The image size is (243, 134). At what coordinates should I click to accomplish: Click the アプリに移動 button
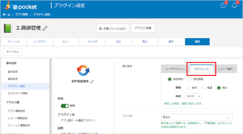(143, 28)
